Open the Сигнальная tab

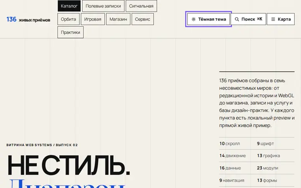point(141,6)
